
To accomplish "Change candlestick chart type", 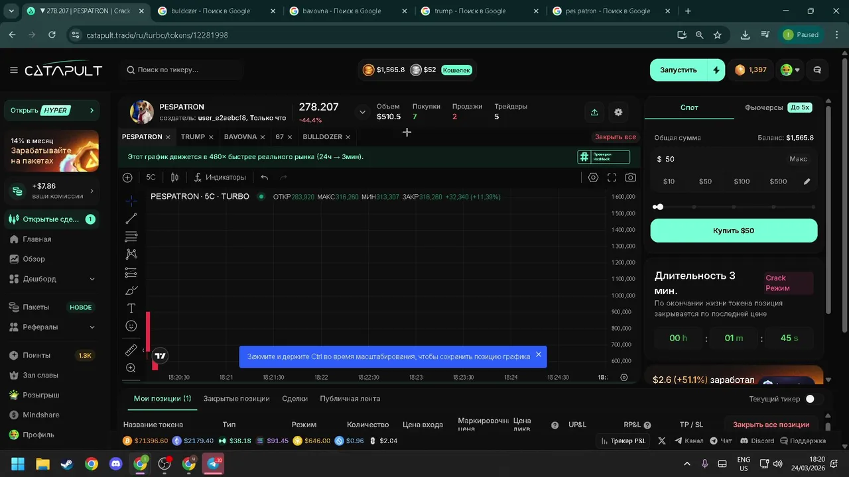I will click(174, 178).
